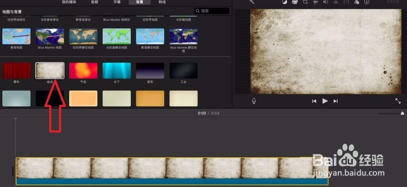Switch to the 字幕 tab
This screenshot has width=407, height=187.
pyautogui.click(x=117, y=2)
